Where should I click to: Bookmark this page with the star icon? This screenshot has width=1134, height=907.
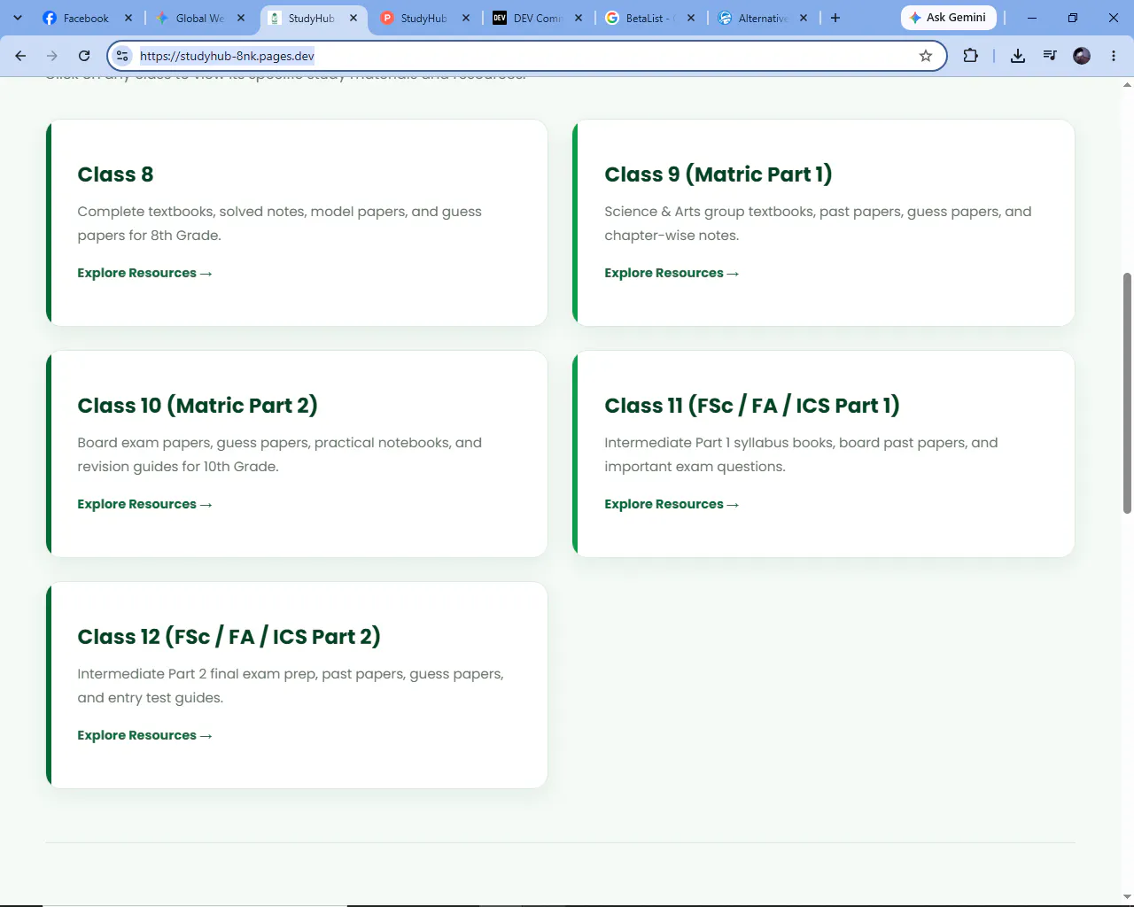tap(926, 56)
